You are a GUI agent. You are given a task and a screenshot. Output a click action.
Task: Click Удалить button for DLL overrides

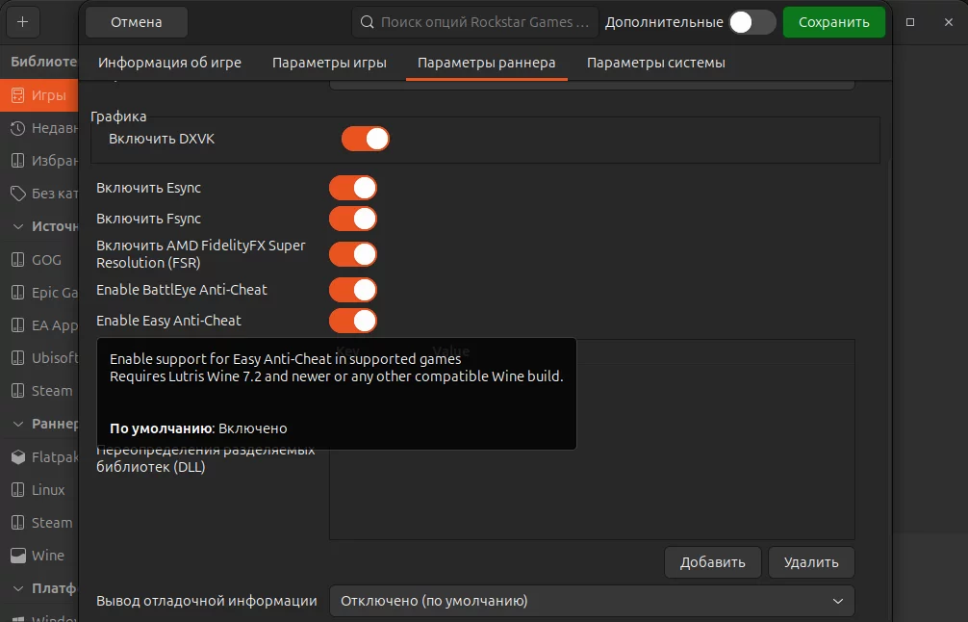(811, 562)
